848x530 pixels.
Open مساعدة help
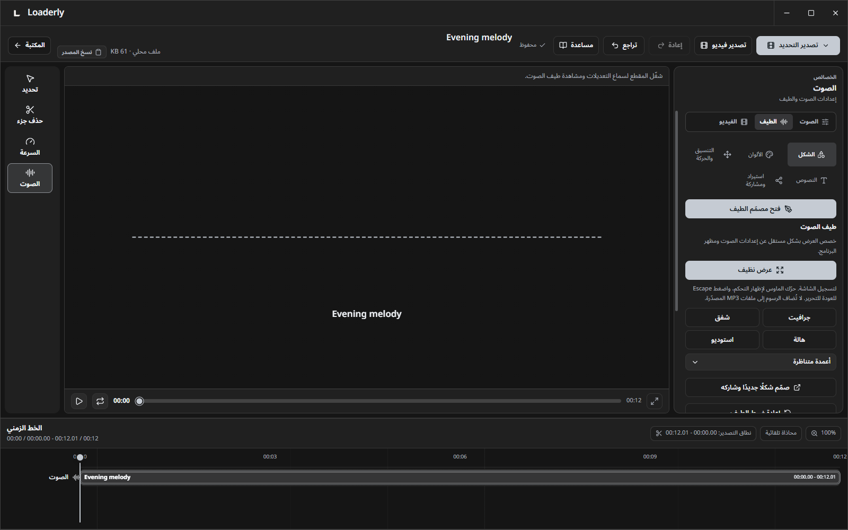point(576,45)
